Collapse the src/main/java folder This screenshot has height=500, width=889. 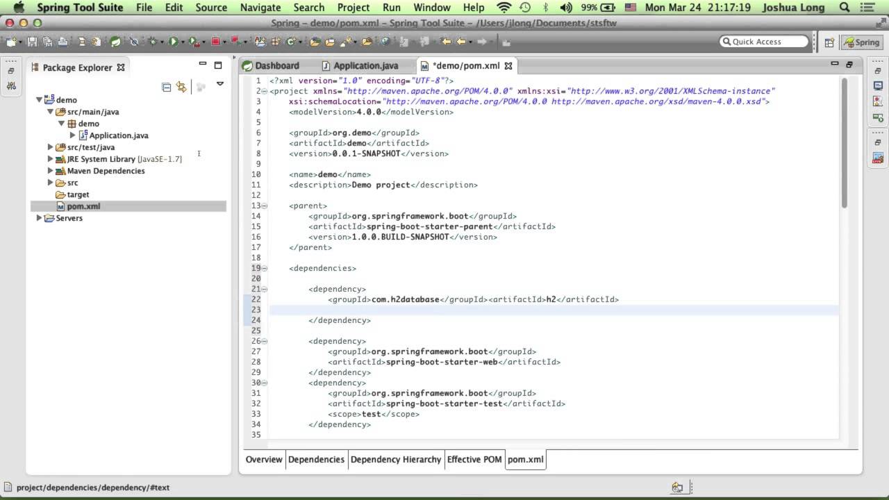tap(51, 112)
